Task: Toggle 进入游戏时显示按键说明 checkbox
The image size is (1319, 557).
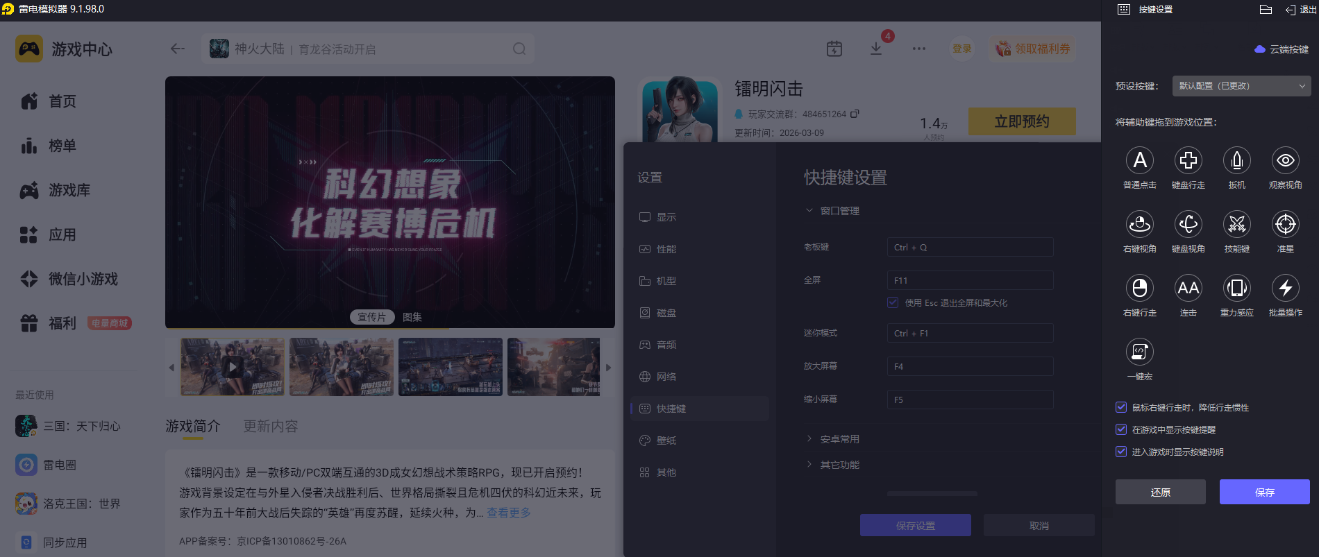Action: 1121,452
